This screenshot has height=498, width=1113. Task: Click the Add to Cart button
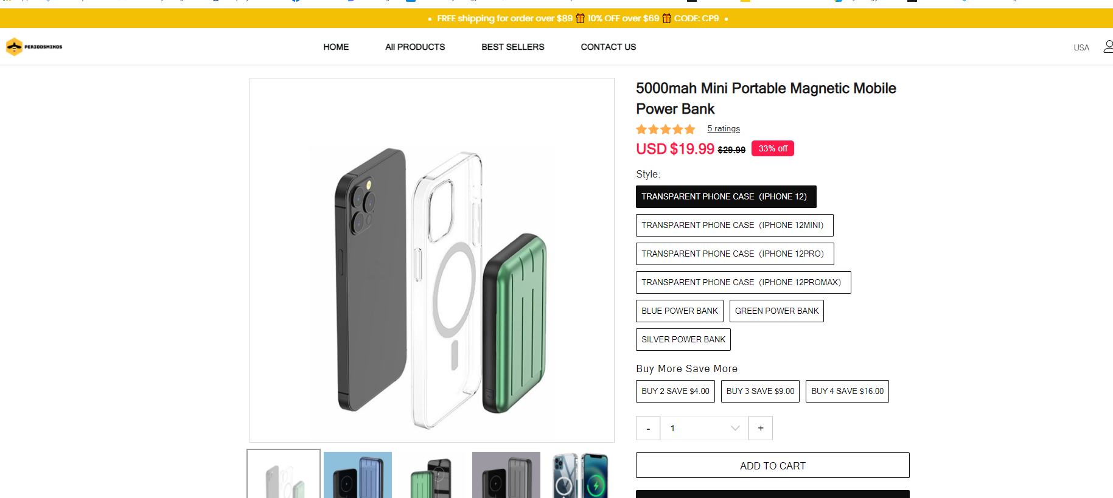click(772, 465)
